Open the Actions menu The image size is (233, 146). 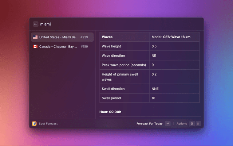click(181, 124)
